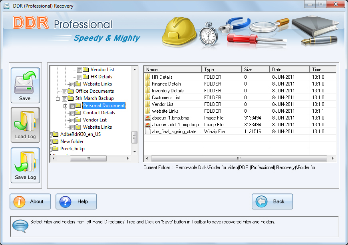Click the Save button with drive icon
This screenshot has width=348, height=245.
coord(25,85)
